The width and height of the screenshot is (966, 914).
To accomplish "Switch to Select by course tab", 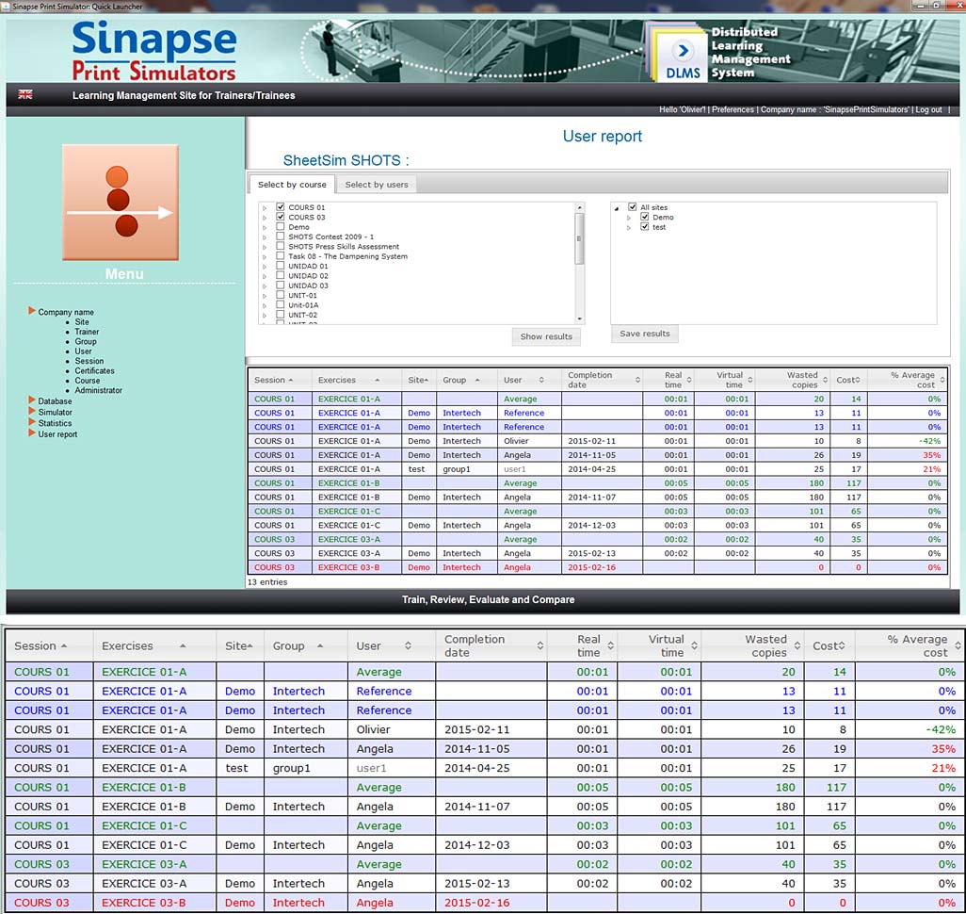I will click(x=292, y=185).
